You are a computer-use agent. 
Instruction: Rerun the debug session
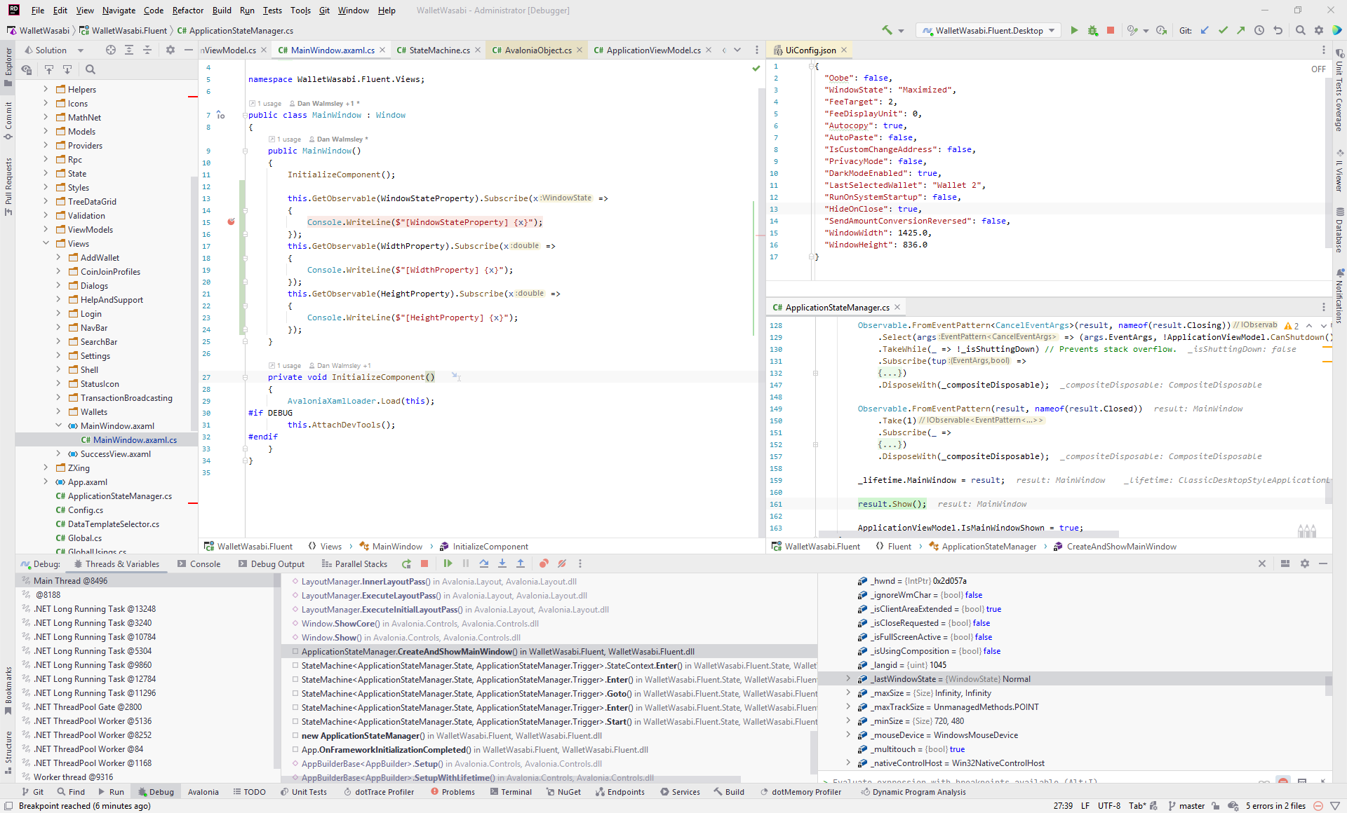click(x=406, y=563)
